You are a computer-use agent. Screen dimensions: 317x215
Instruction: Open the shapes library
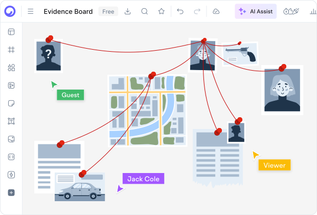point(11,68)
